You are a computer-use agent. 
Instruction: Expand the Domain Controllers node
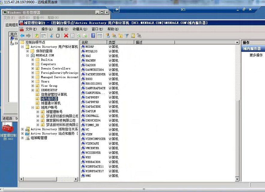click(33, 68)
